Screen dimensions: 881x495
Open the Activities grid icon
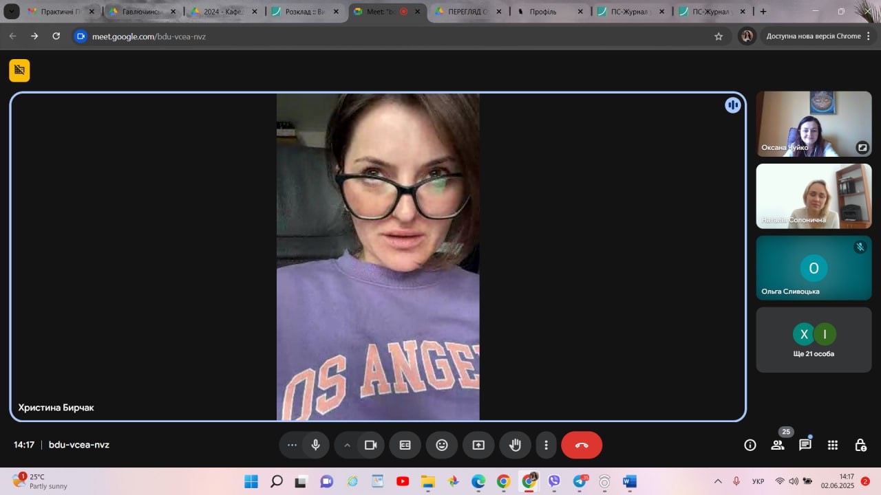point(833,445)
